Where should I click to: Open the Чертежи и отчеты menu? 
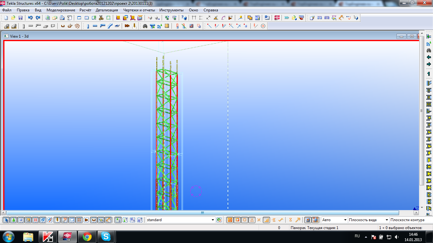[139, 10]
